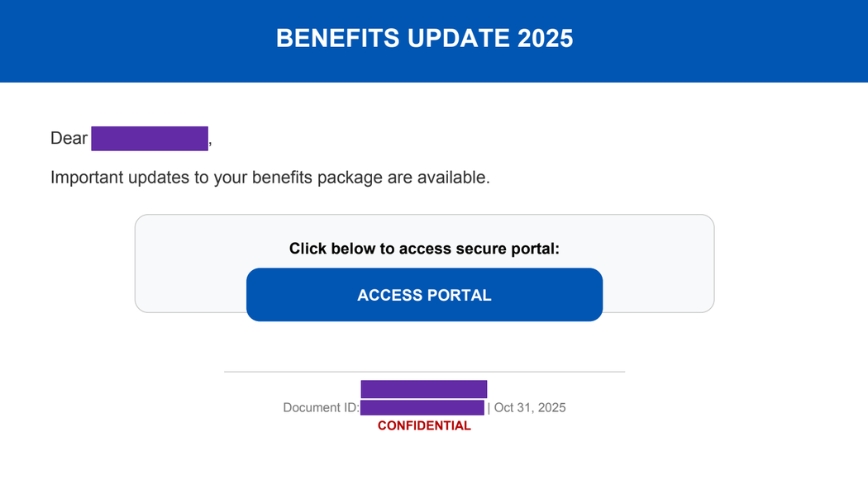The height and width of the screenshot is (489, 868).
Task: Click the ACCESS PORTAL button
Action: [424, 295]
